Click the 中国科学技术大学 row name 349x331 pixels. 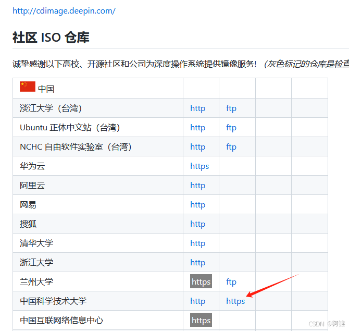[x=53, y=301]
